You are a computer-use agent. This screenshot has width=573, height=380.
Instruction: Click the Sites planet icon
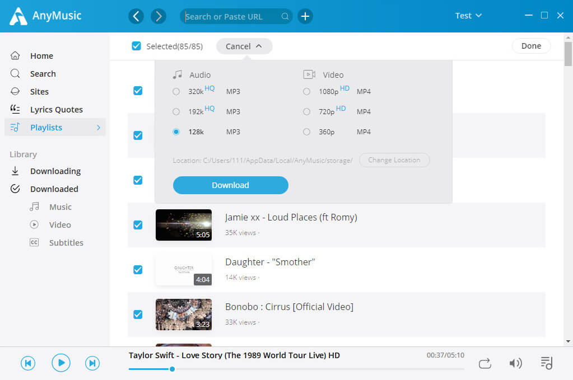pyautogui.click(x=15, y=91)
